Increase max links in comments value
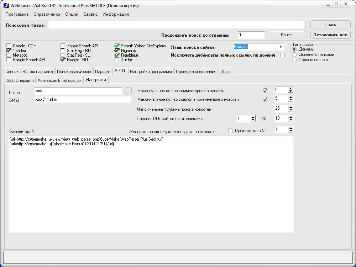 pos(290,97)
